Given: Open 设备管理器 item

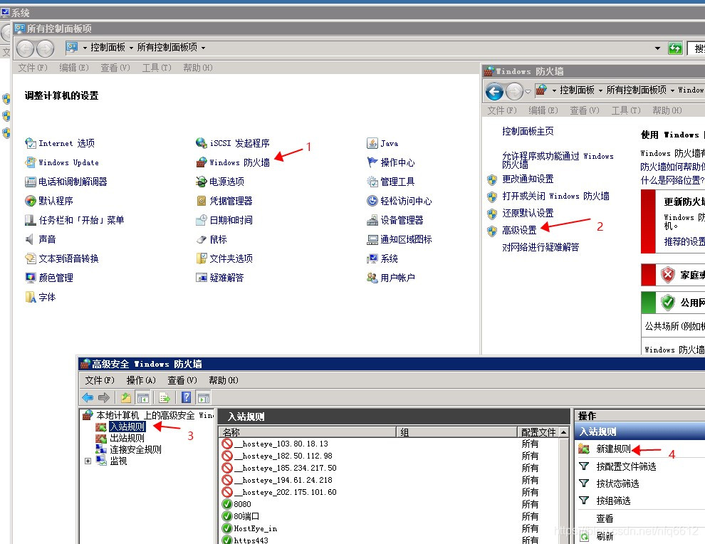Looking at the screenshot, I should [x=395, y=220].
